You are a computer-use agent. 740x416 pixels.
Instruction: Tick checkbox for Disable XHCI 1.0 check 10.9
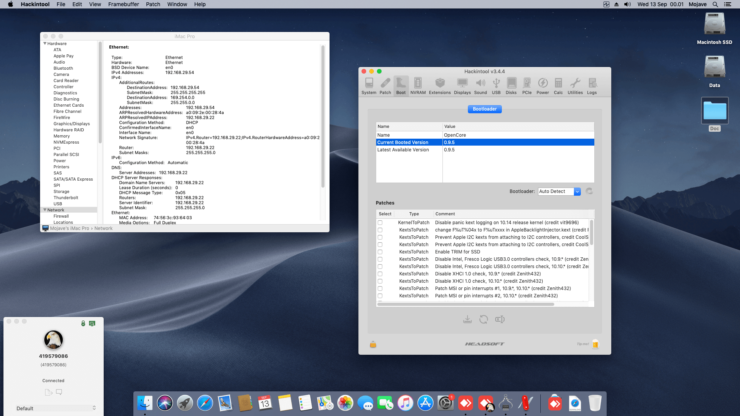click(x=380, y=274)
